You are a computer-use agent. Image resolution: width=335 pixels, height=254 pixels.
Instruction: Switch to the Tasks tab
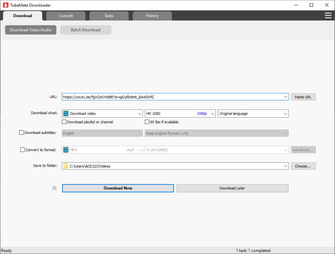(109, 16)
